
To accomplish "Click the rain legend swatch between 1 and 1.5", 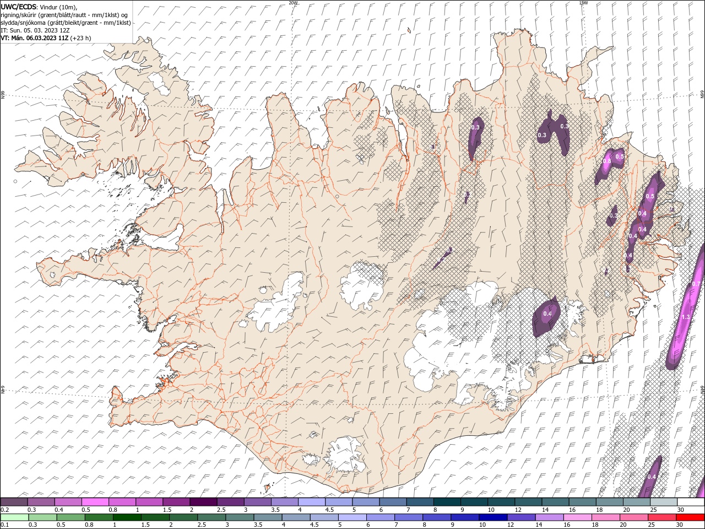I will (127, 517).
